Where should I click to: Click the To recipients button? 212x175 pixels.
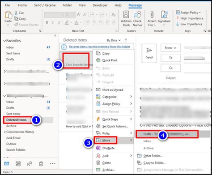170,58
